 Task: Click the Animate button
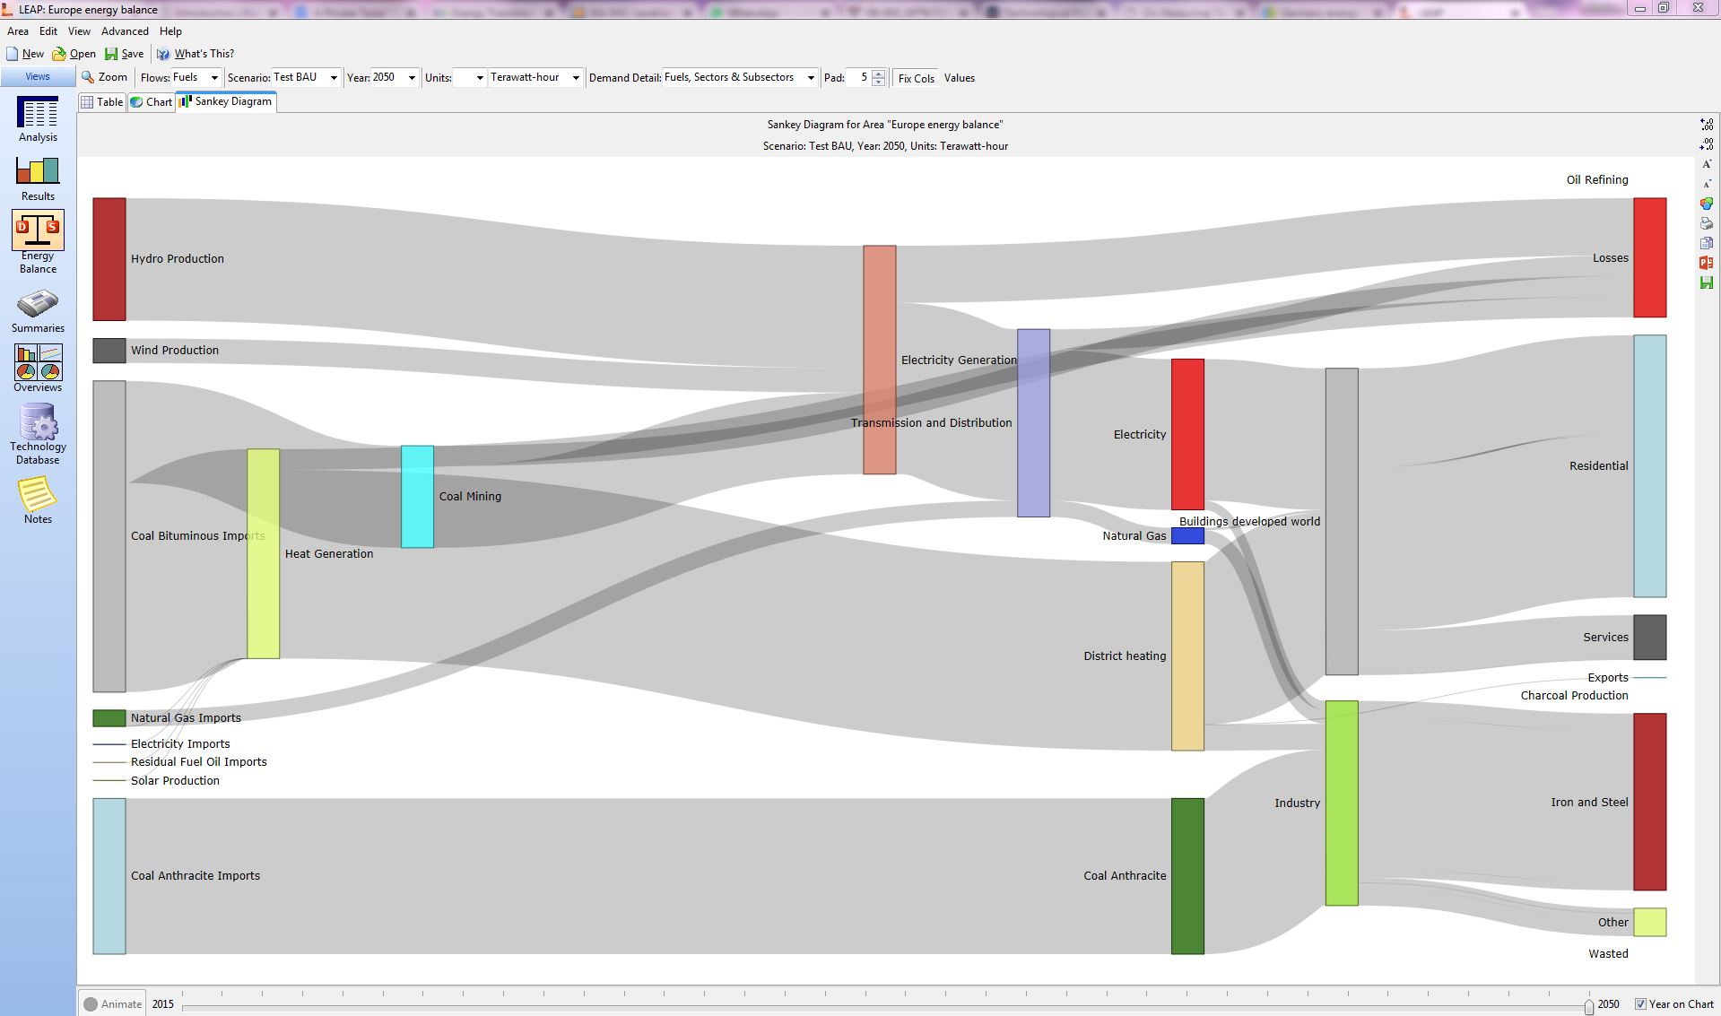point(113,1003)
